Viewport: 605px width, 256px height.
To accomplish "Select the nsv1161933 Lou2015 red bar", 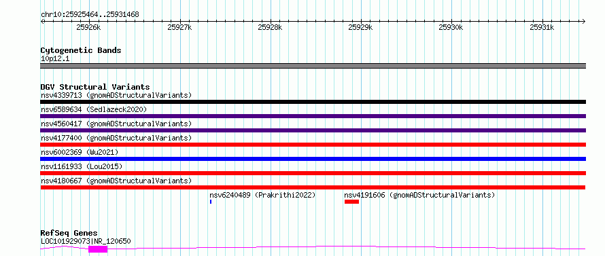I will [x=313, y=173].
